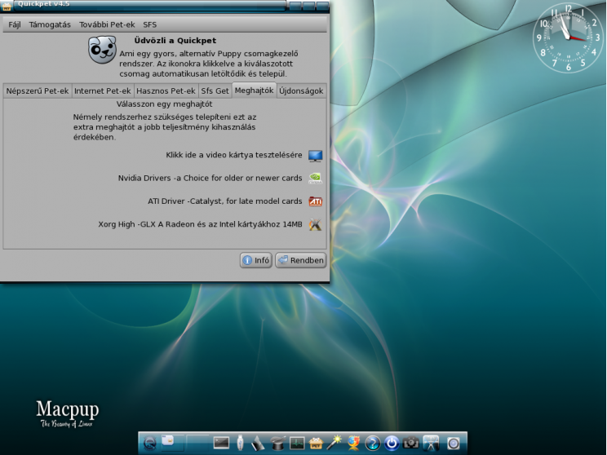Click the Infó button
607x455 pixels.
pyautogui.click(x=256, y=260)
